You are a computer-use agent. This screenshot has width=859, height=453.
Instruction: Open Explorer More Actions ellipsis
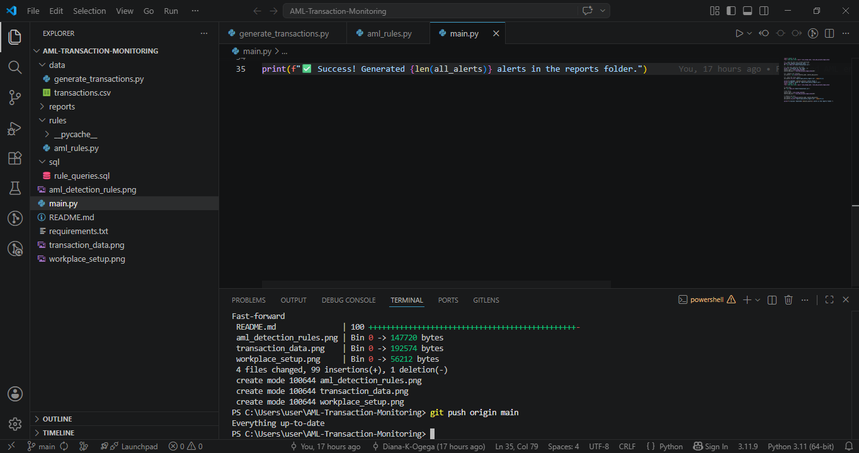coord(203,33)
